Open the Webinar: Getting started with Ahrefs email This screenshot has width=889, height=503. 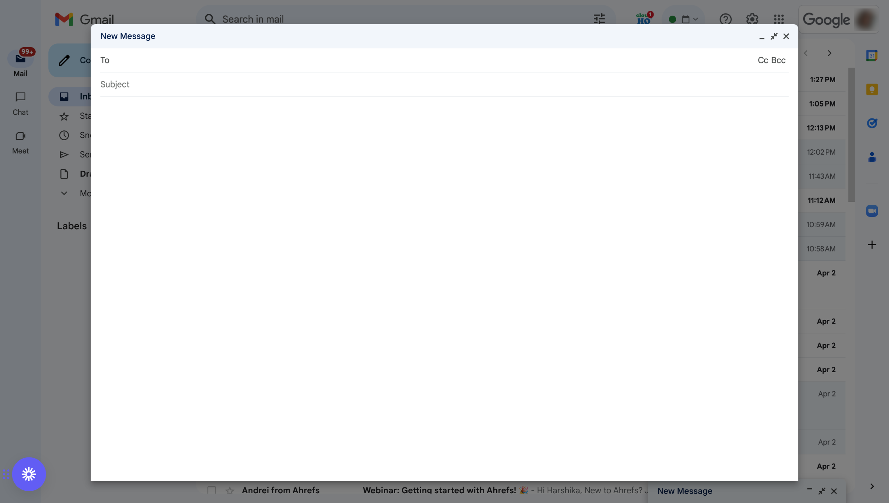(x=439, y=490)
